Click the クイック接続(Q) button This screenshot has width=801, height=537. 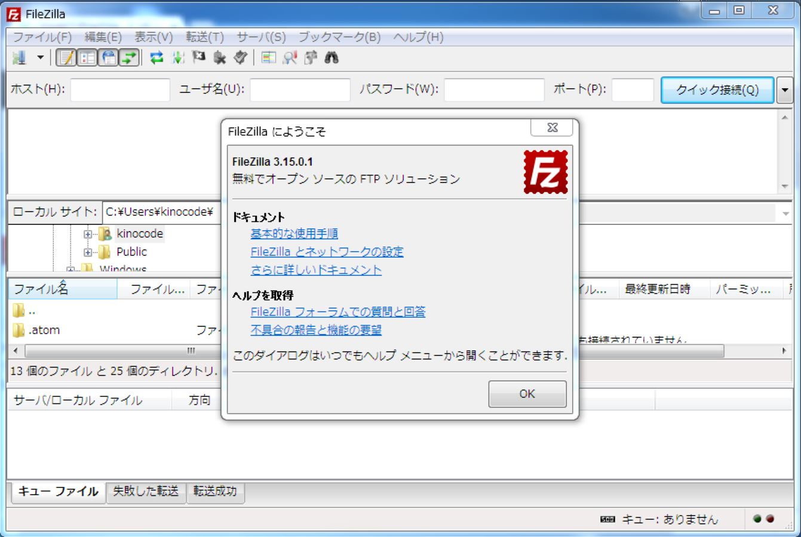[717, 90]
